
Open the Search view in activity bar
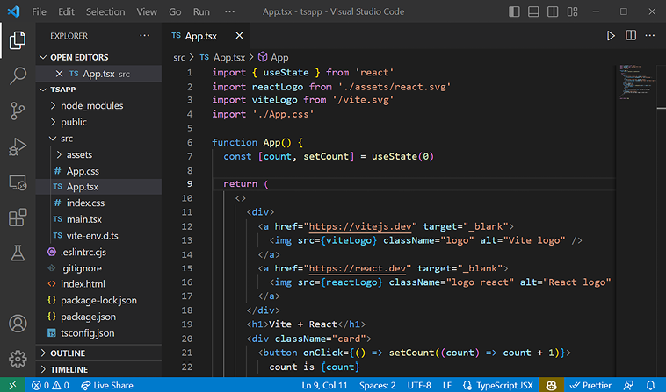(x=18, y=75)
